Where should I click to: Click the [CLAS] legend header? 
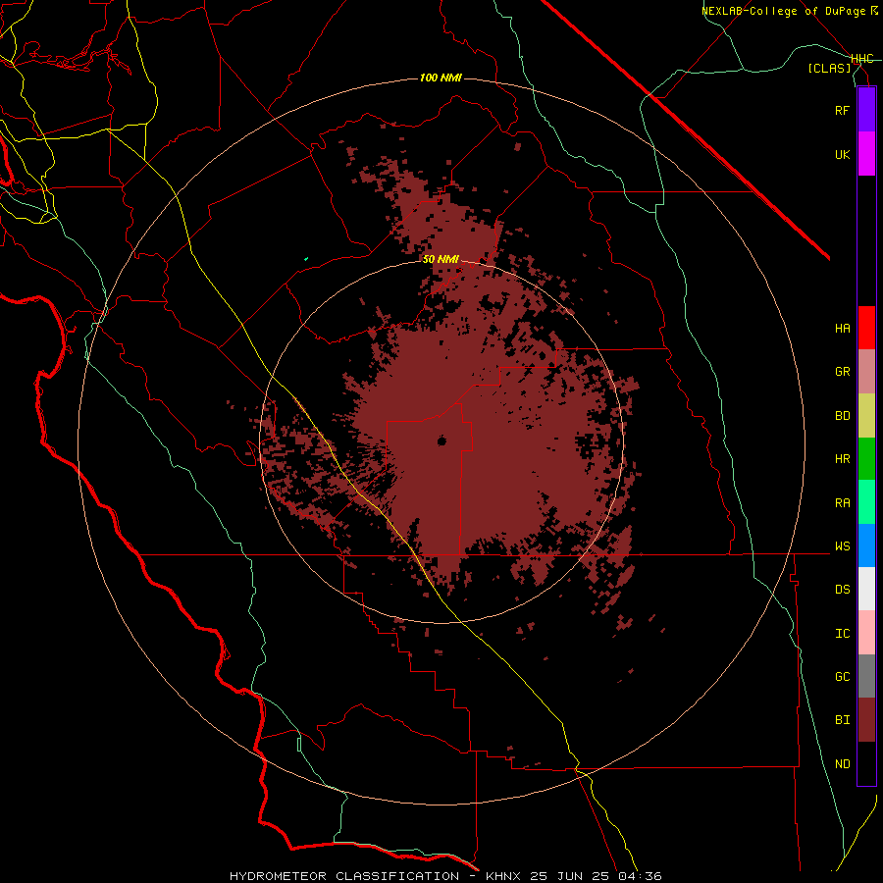click(x=829, y=69)
